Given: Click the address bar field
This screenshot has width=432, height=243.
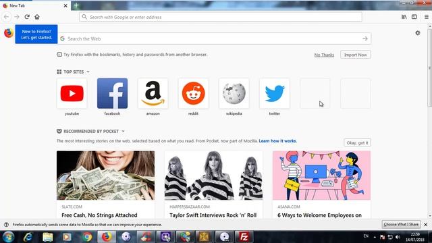Looking at the screenshot, I should (221, 17).
